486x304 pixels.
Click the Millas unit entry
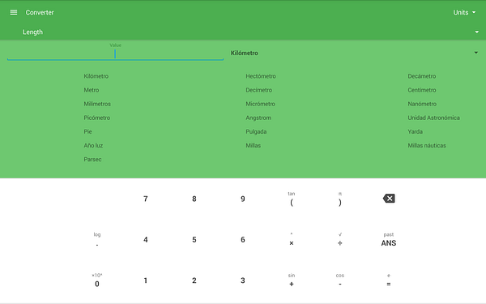254,145
